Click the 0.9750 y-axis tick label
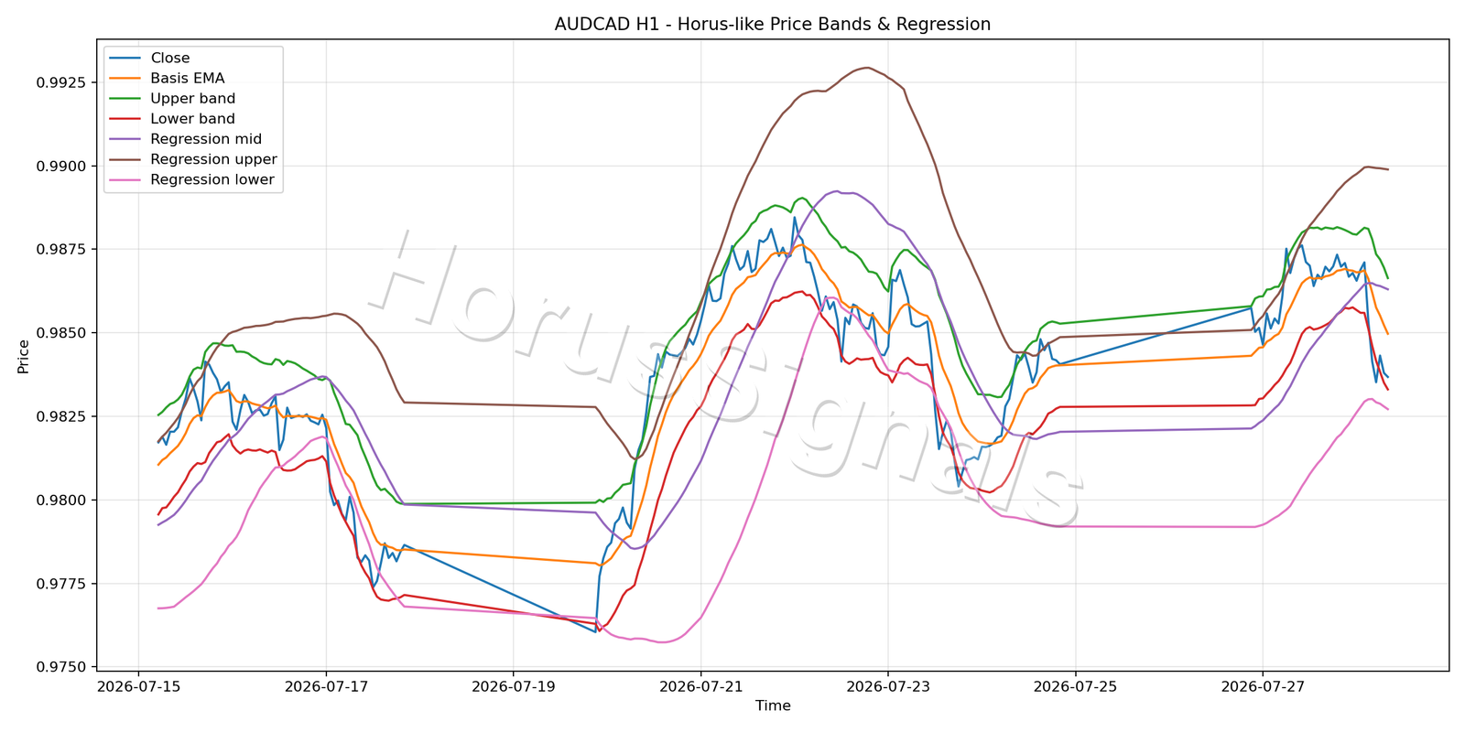The width and height of the screenshot is (1465, 732). pos(61,667)
